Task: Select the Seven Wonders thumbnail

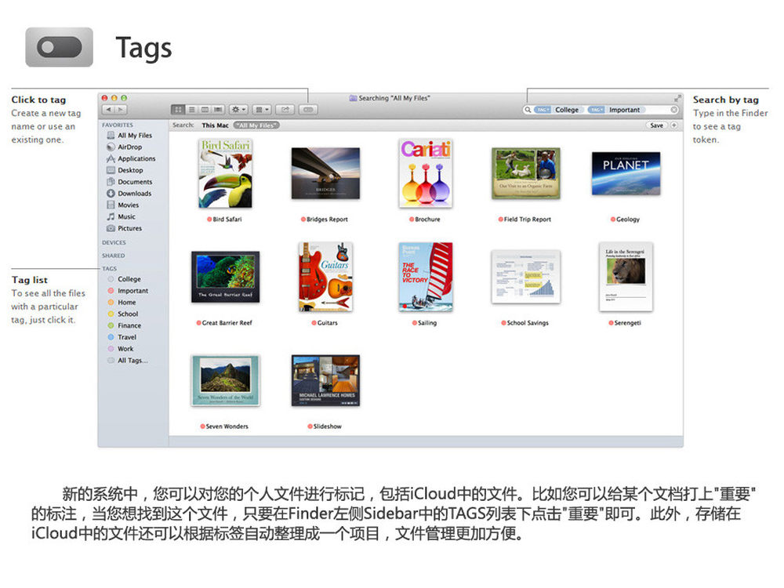Action: click(x=226, y=380)
